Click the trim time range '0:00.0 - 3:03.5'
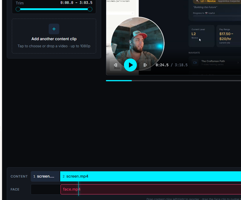The image size is (241, 200). [76, 3]
